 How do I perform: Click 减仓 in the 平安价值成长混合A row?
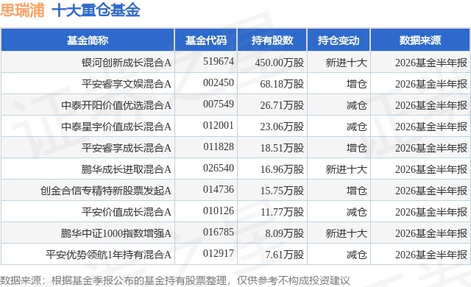point(356,212)
